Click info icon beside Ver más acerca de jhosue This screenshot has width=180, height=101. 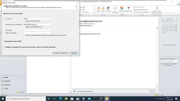click(x=74, y=91)
